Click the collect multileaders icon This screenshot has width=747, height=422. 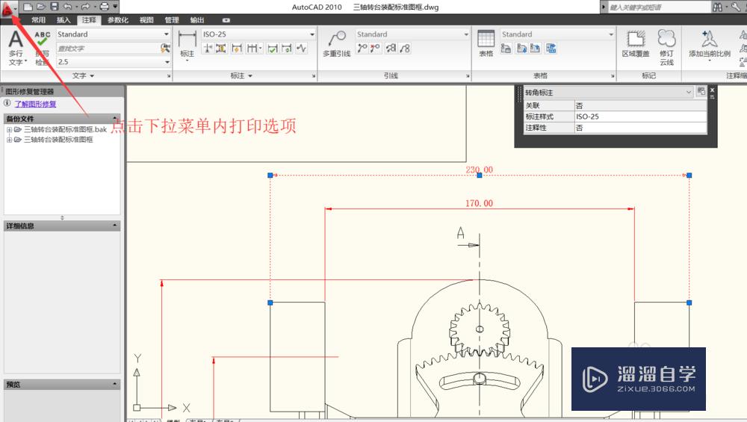point(405,48)
